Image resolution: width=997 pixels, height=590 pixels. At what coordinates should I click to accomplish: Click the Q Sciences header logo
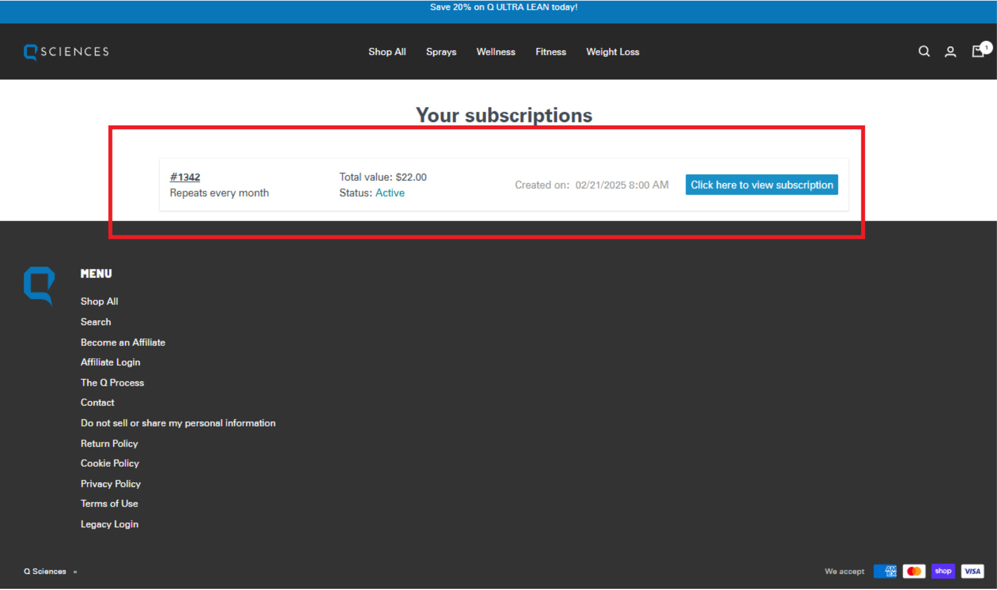66,52
